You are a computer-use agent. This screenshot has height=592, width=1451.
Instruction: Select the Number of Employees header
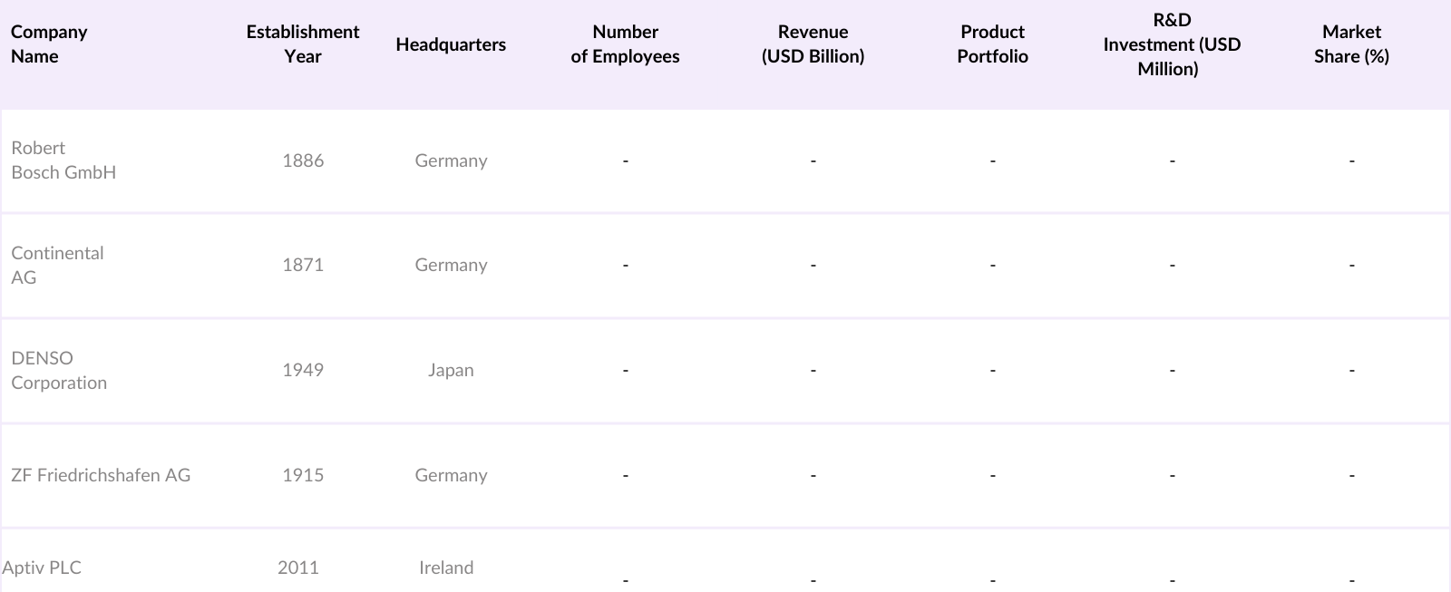(625, 44)
